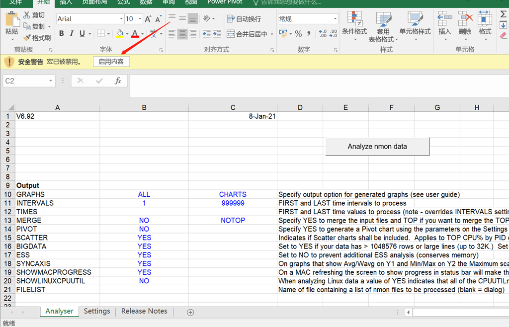Open the font size 10 dropdown

tap(140, 19)
